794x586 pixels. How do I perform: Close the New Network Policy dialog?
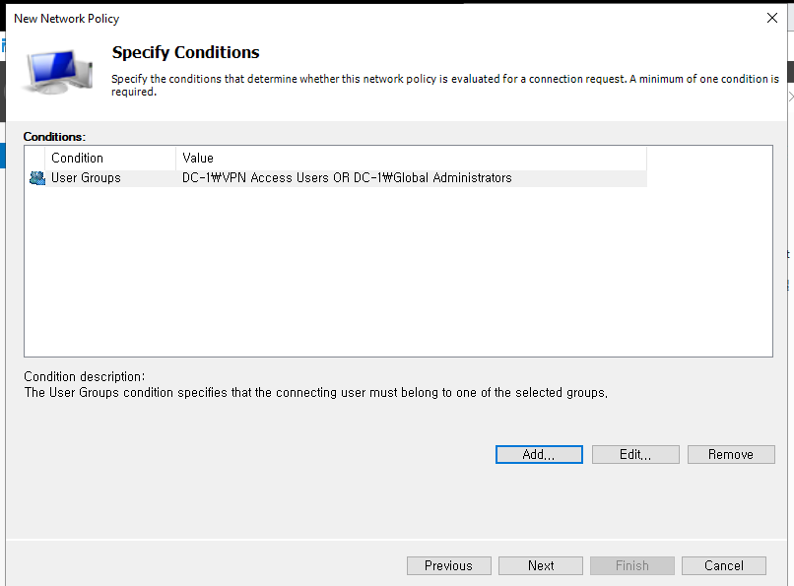pos(771,18)
